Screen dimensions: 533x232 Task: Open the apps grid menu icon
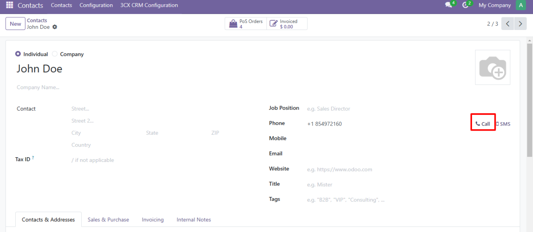tap(9, 5)
